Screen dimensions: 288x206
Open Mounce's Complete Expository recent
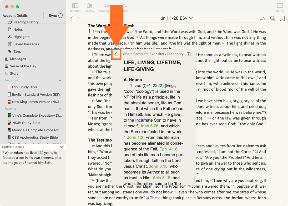pos(37,130)
